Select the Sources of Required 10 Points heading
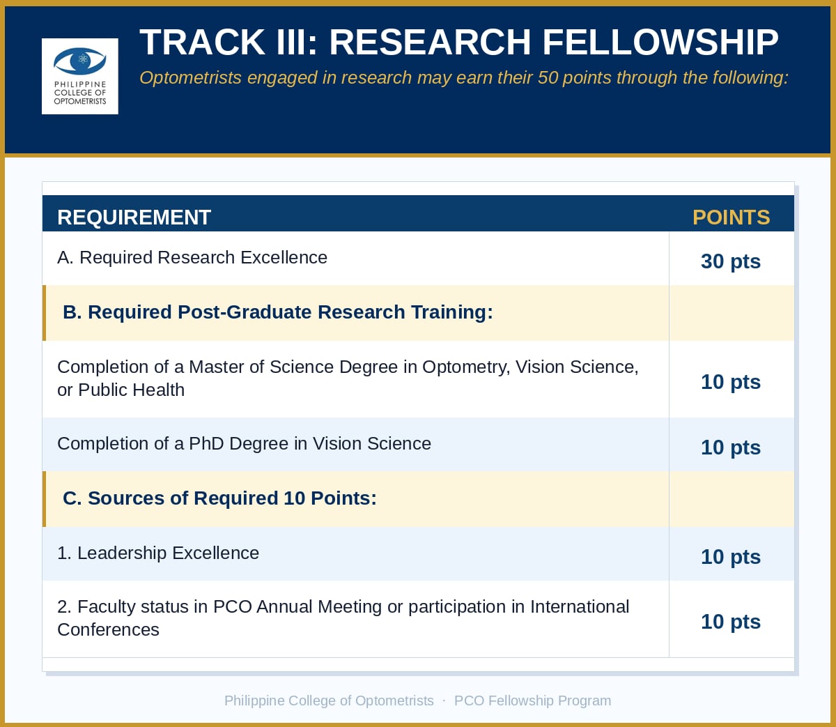Viewport: 836px width, 727px height. [x=219, y=498]
